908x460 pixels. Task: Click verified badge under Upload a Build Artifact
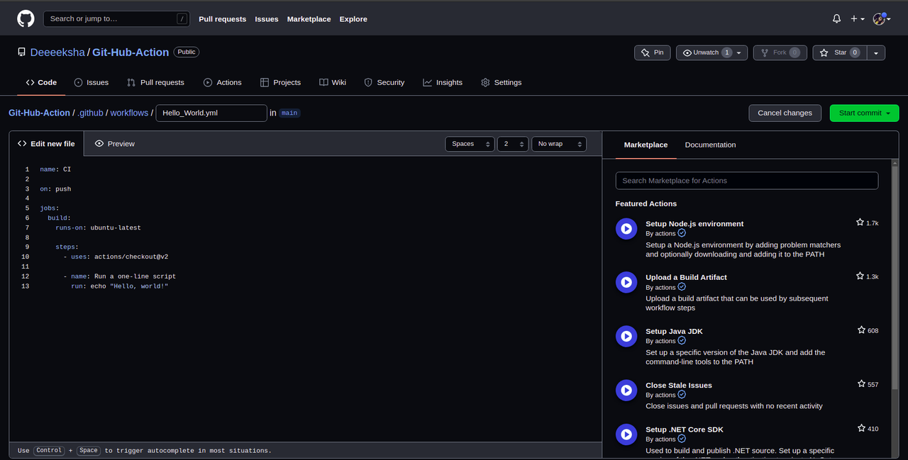(x=682, y=287)
